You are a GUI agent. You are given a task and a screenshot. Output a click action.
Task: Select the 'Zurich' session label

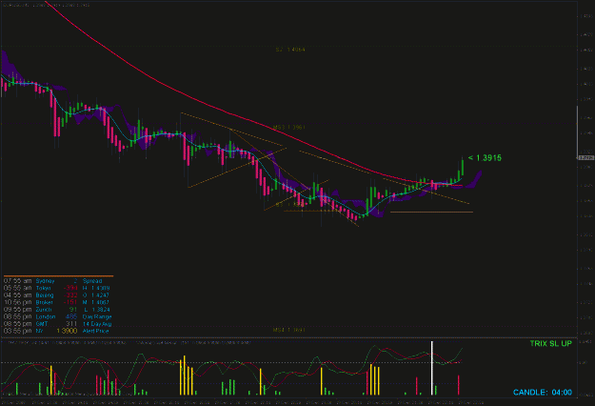tap(44, 310)
